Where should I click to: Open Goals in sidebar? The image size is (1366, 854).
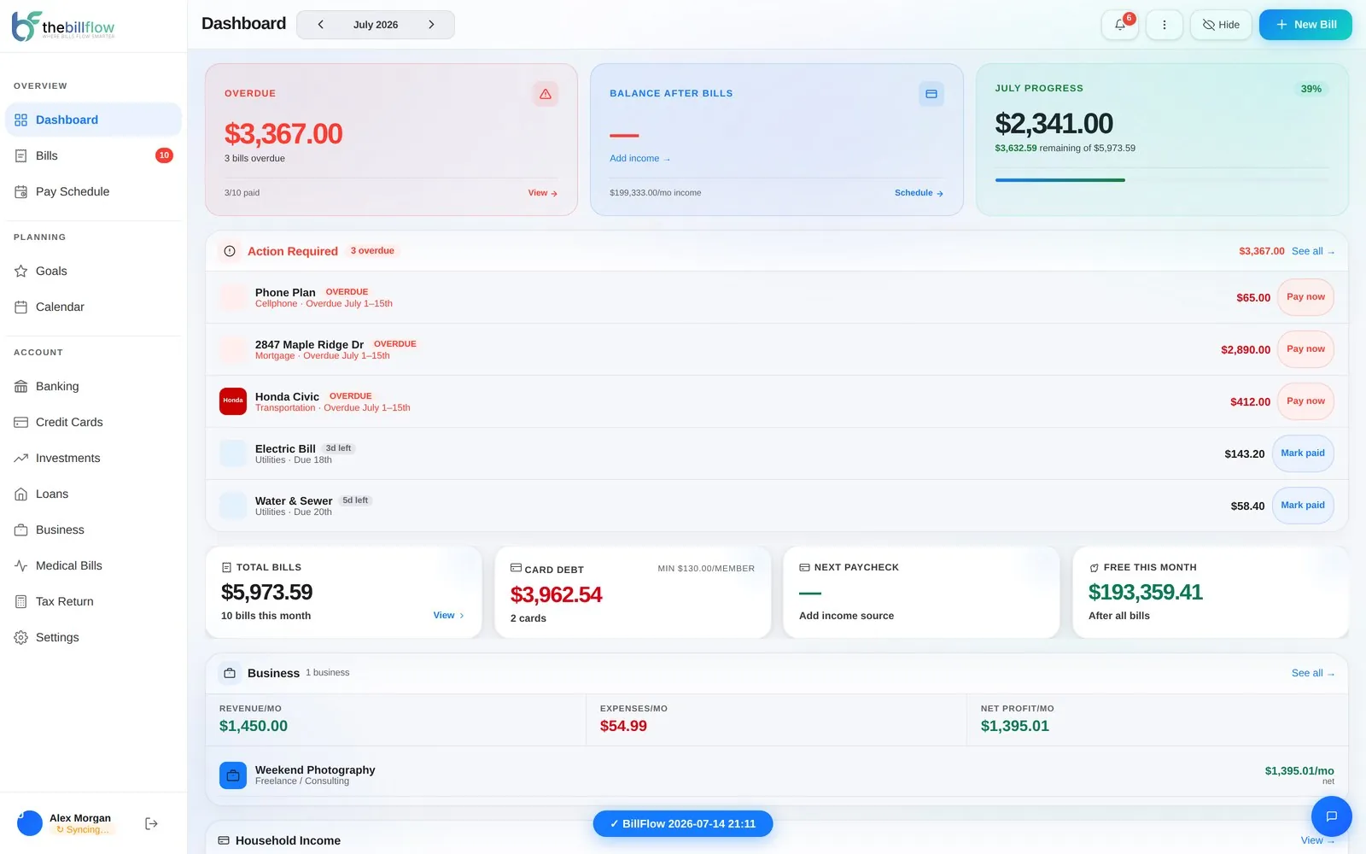(x=93, y=271)
